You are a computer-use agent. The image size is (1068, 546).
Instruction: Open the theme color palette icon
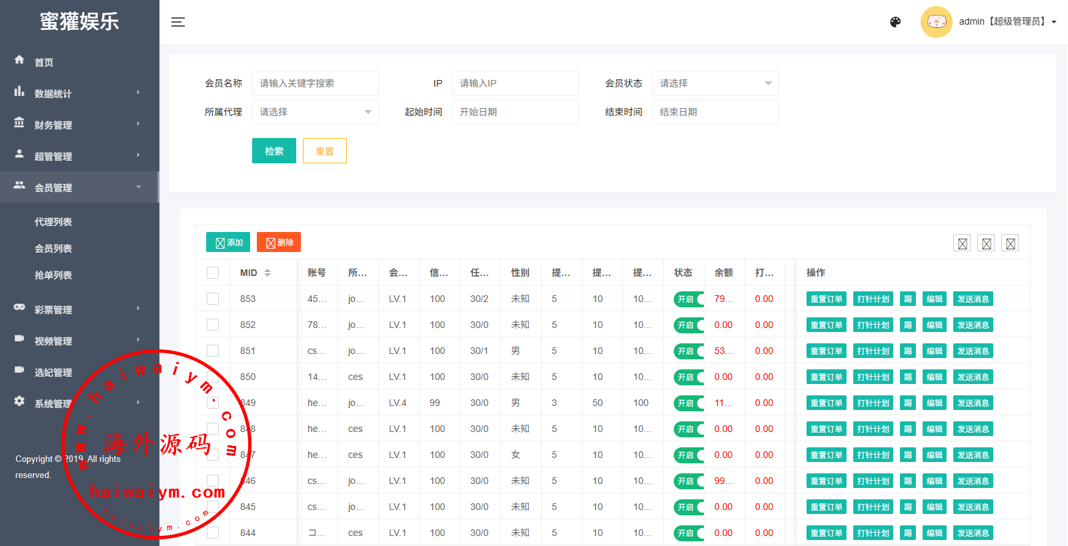click(x=895, y=22)
